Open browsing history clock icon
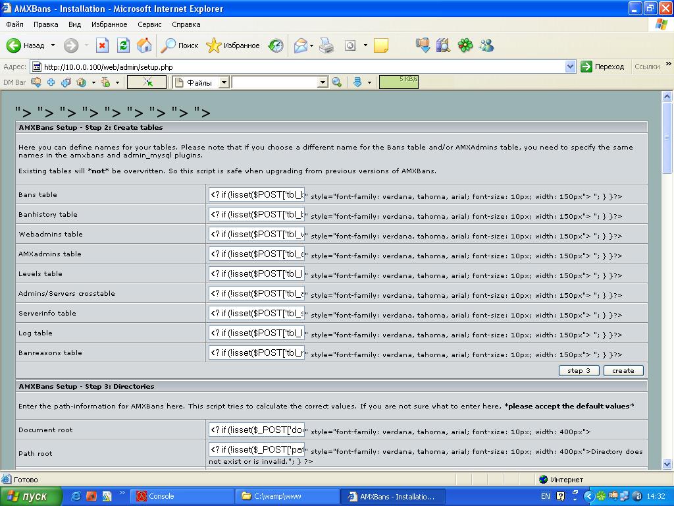Screen dimensions: 674x506 click(x=276, y=45)
